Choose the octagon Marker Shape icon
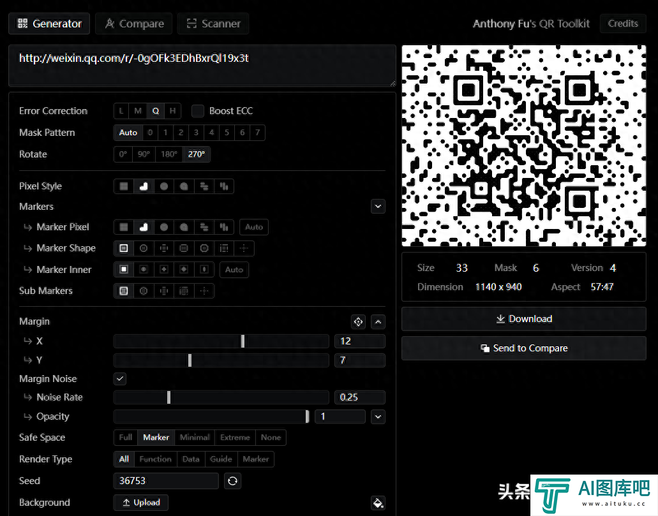This screenshot has height=516, width=658. [x=204, y=248]
